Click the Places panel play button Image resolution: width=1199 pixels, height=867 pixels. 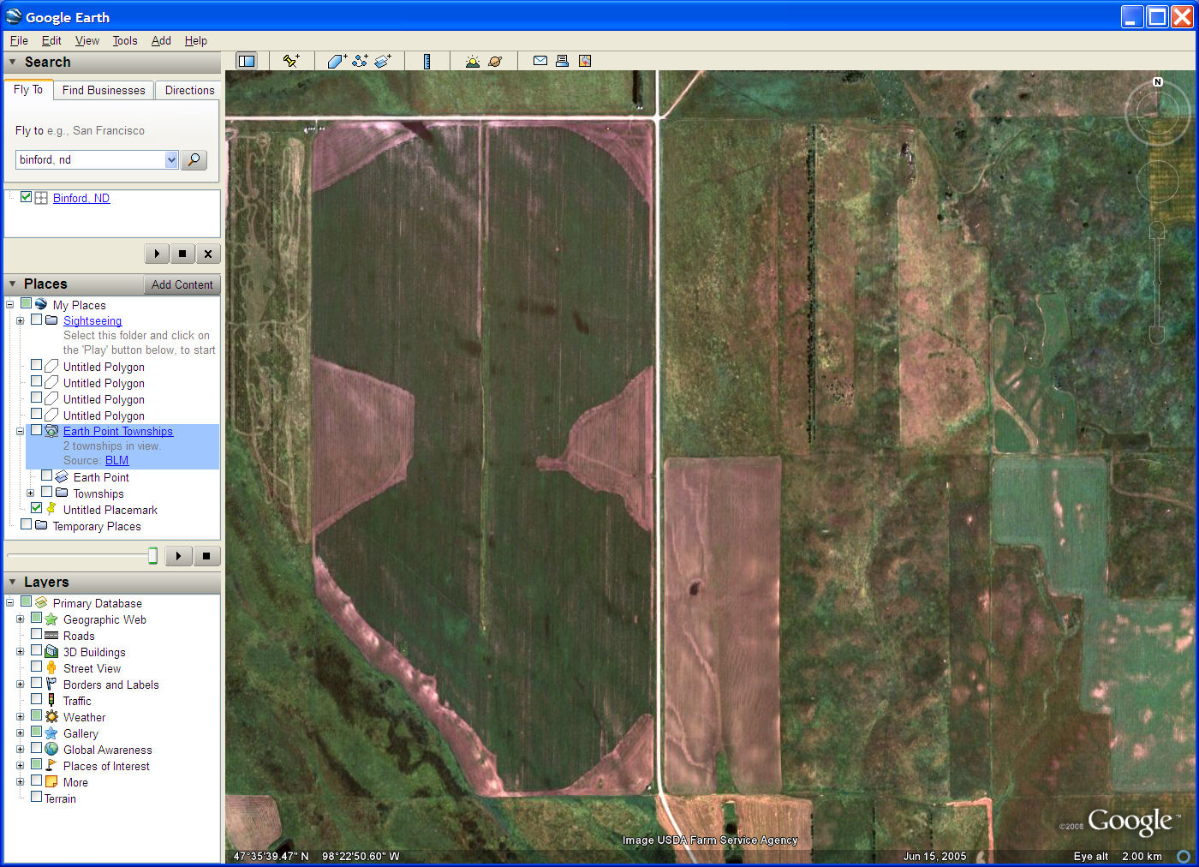tap(178, 556)
